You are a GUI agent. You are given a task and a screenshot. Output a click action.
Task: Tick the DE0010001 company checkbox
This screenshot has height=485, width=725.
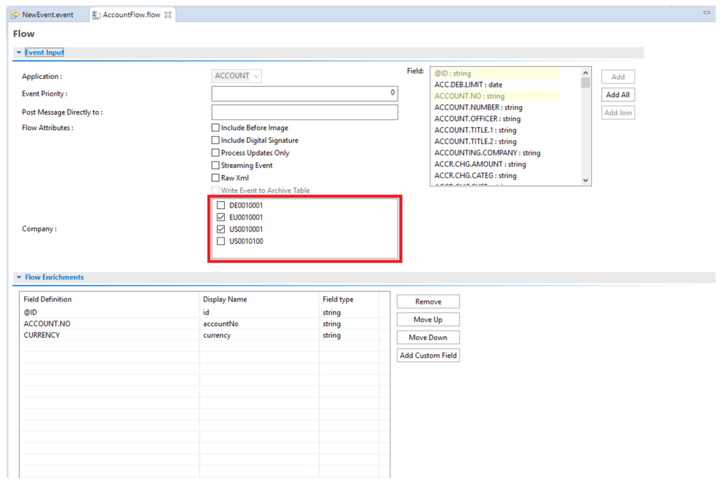221,206
